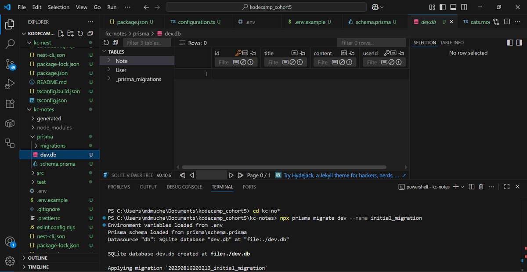Image resolution: width=527 pixels, height=272 pixels.
Task: Toggle primary side bar visibility
Action: pos(443,7)
